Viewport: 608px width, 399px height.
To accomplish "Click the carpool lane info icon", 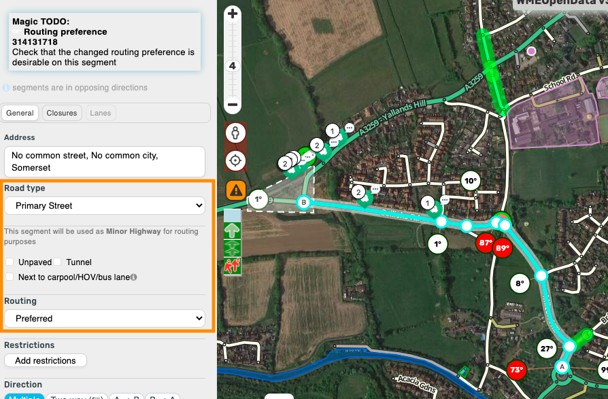I will (x=134, y=277).
